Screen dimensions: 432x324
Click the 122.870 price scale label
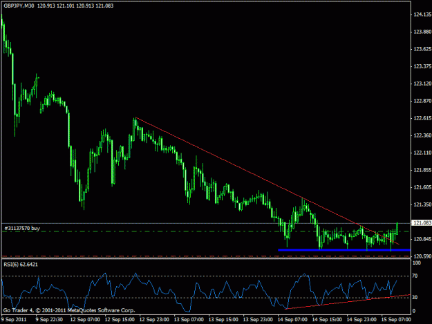coord(422,101)
